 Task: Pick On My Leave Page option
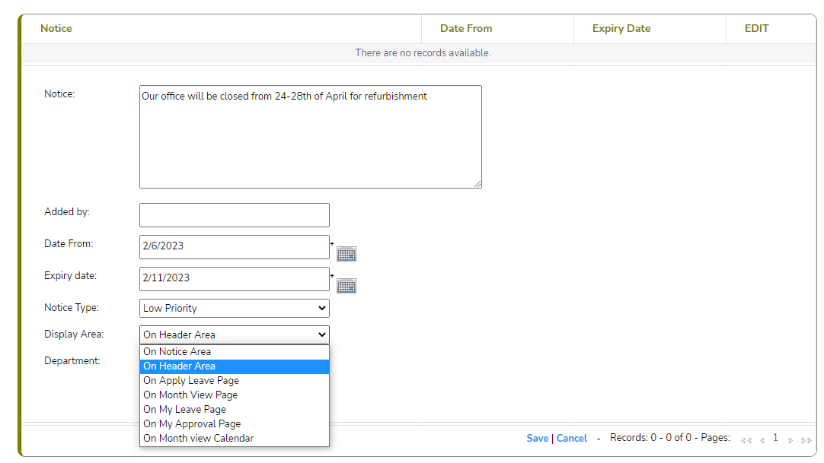(x=235, y=409)
